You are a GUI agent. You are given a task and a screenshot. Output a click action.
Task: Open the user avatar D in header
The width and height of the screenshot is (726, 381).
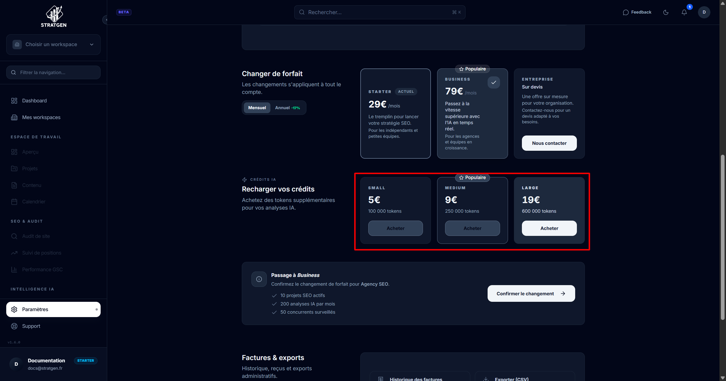[x=704, y=12]
